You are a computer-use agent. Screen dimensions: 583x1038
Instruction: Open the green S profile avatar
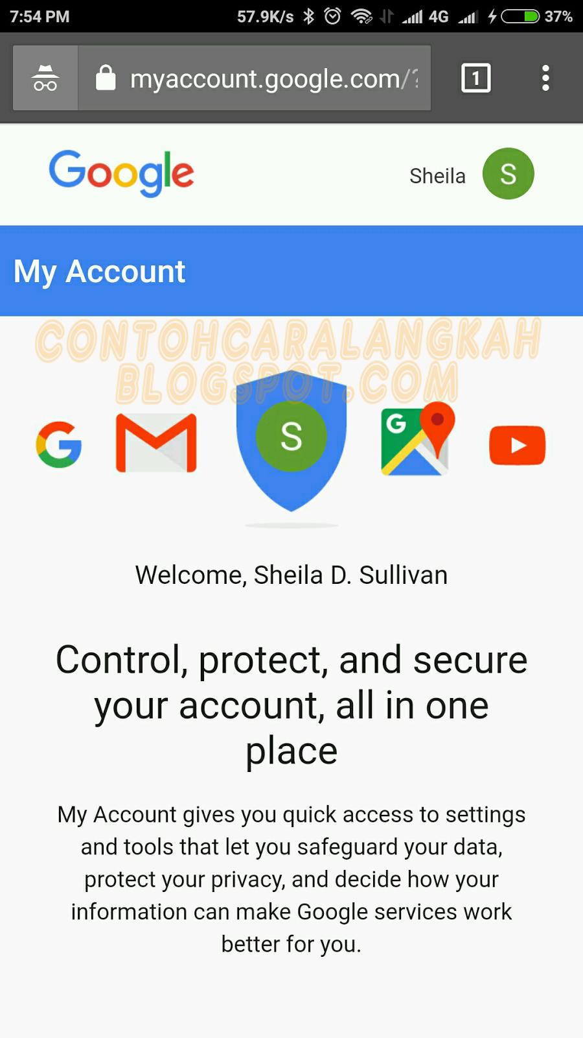point(509,173)
